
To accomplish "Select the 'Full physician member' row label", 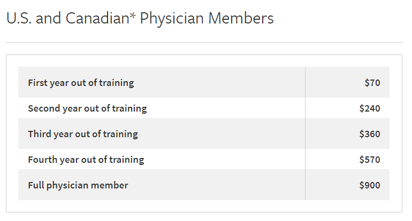I will 78,185.
